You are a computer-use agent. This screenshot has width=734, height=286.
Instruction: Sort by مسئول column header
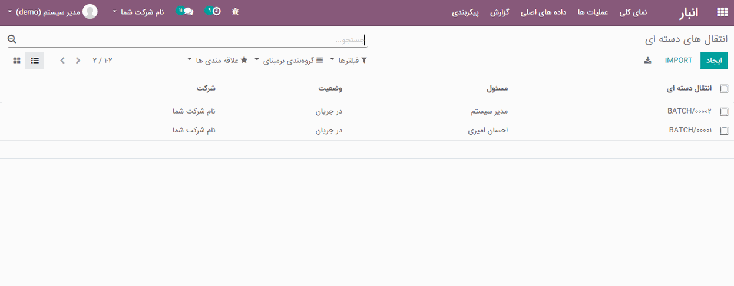[497, 89]
